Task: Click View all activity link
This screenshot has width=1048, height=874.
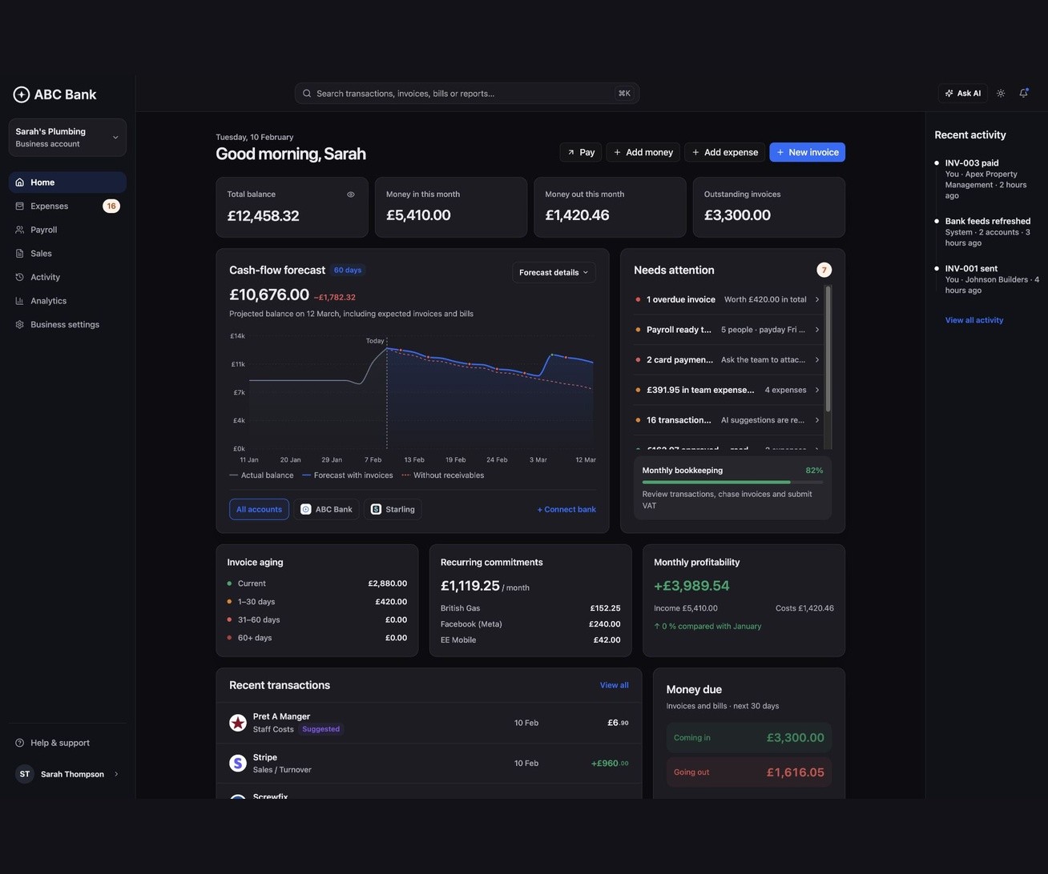Action: coord(974,320)
